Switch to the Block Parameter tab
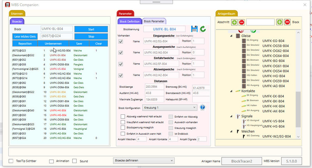 coord(154,21)
